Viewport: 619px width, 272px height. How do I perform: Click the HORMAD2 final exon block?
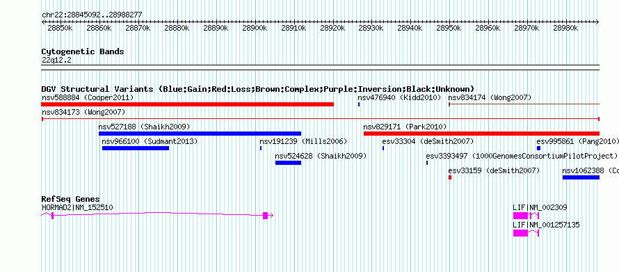click(265, 215)
